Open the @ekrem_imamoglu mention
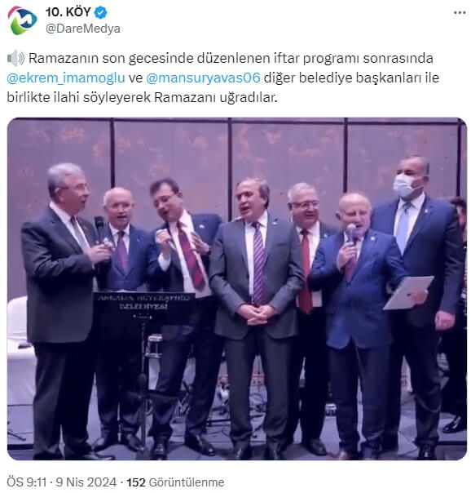471x493 pixels. point(66,78)
